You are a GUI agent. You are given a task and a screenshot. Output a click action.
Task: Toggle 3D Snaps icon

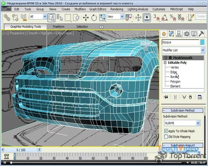[157, 18]
